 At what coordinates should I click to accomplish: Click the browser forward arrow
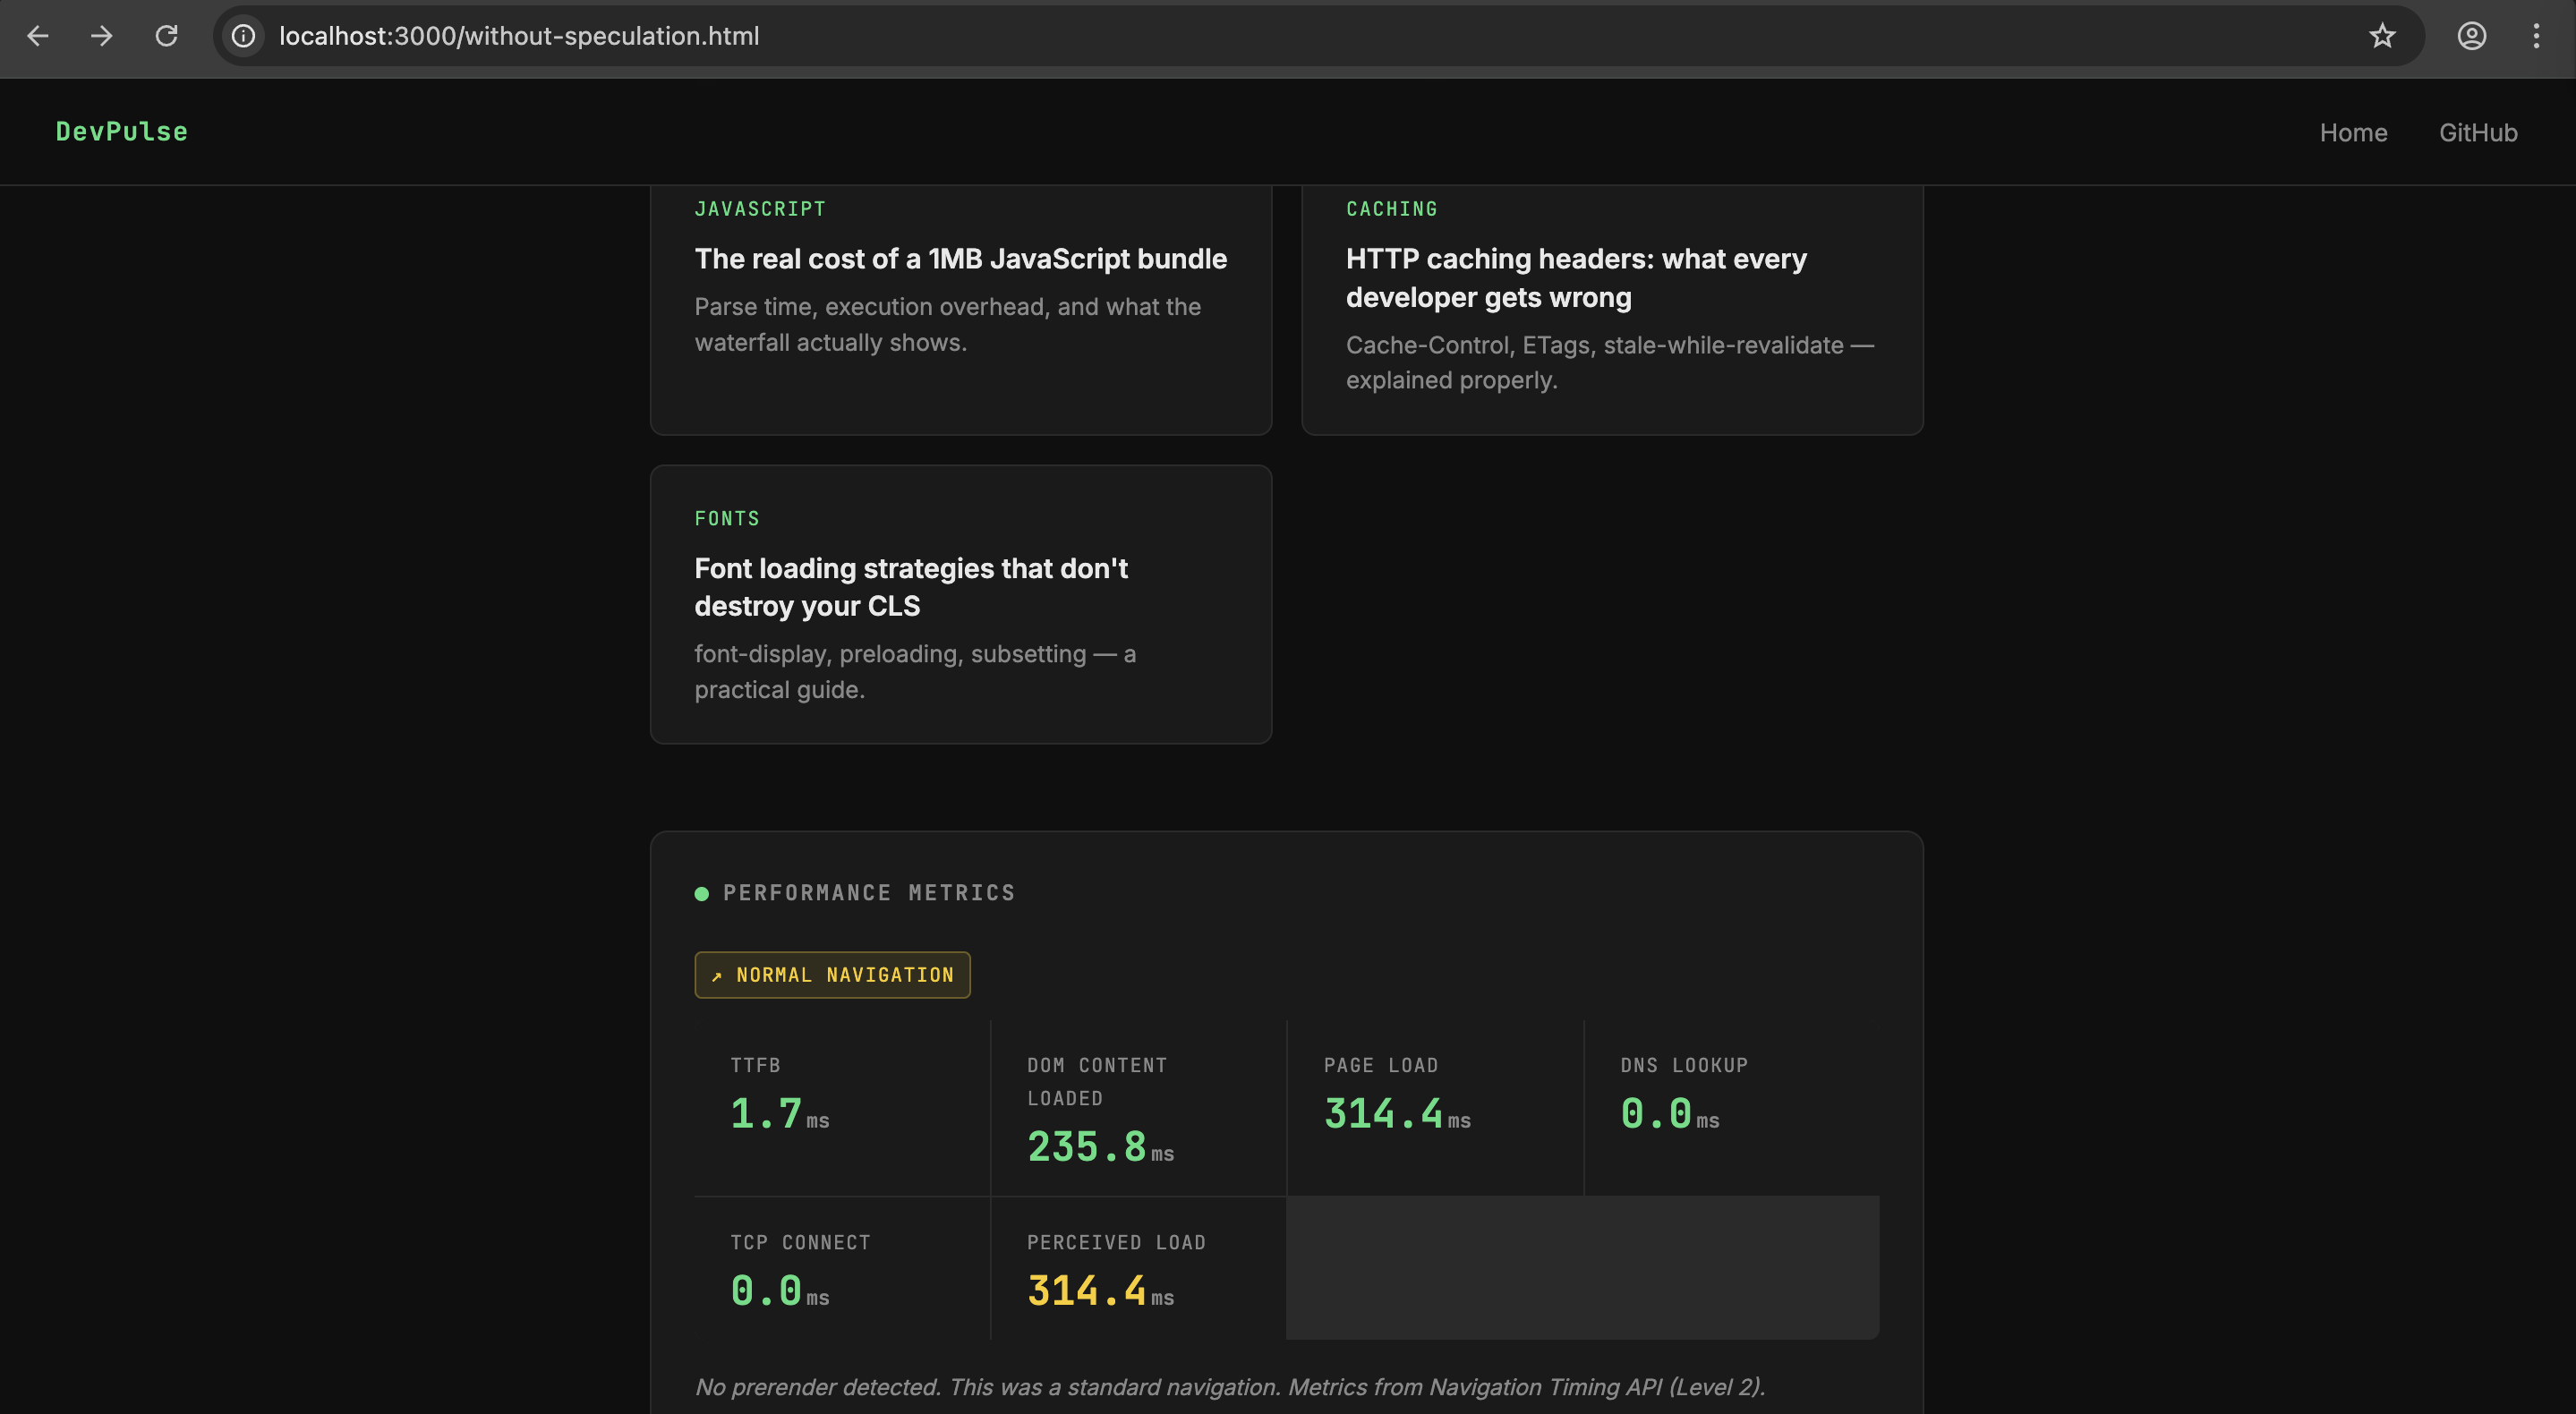click(102, 36)
